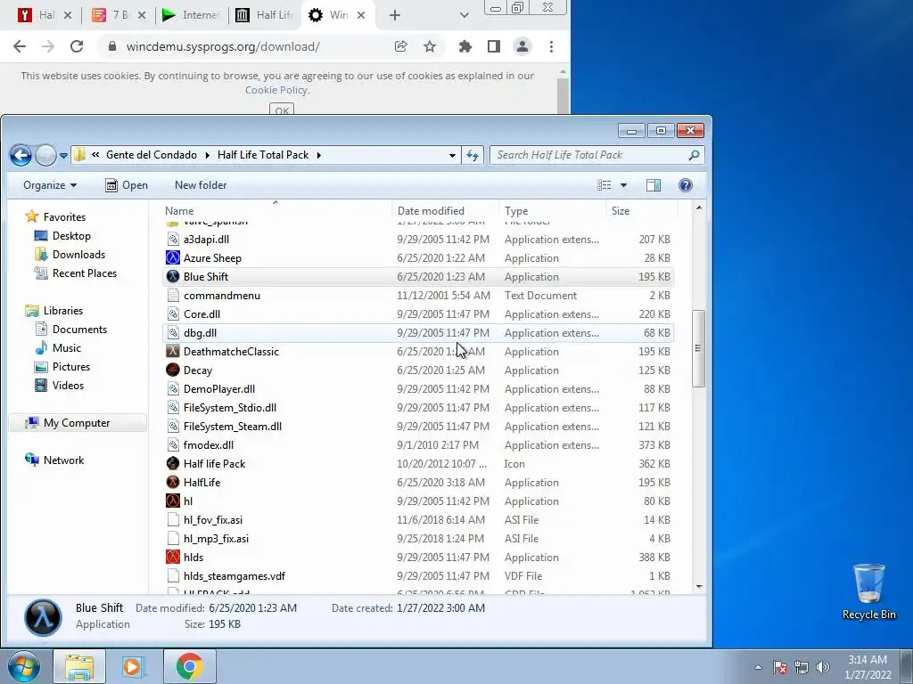Bookmark this page with Chrome star icon
913x684 pixels.
[430, 46]
